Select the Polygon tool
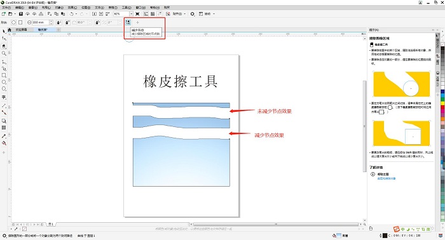 pyautogui.click(x=4, y=89)
